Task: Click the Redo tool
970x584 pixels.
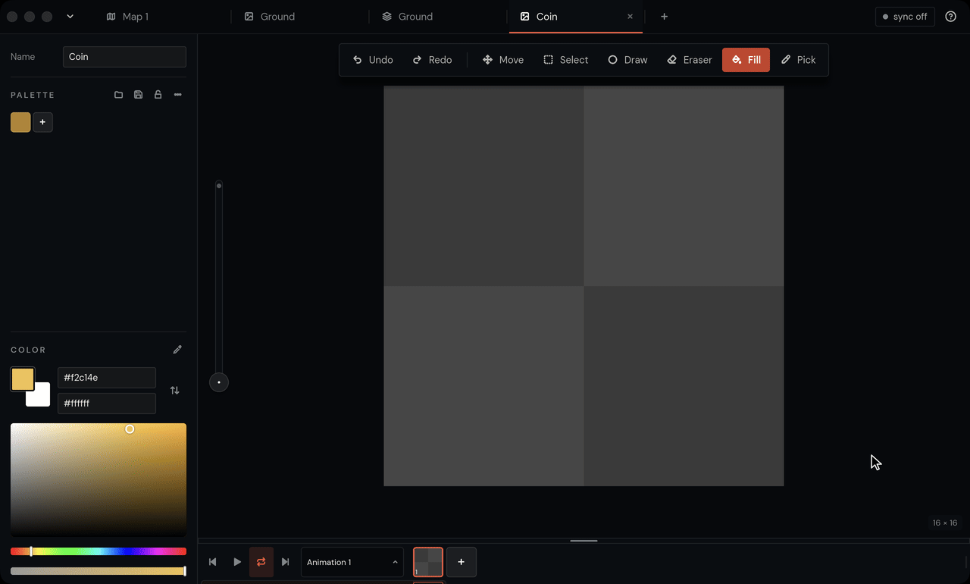Action: (432, 60)
